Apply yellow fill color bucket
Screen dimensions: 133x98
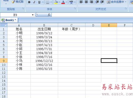56,2
